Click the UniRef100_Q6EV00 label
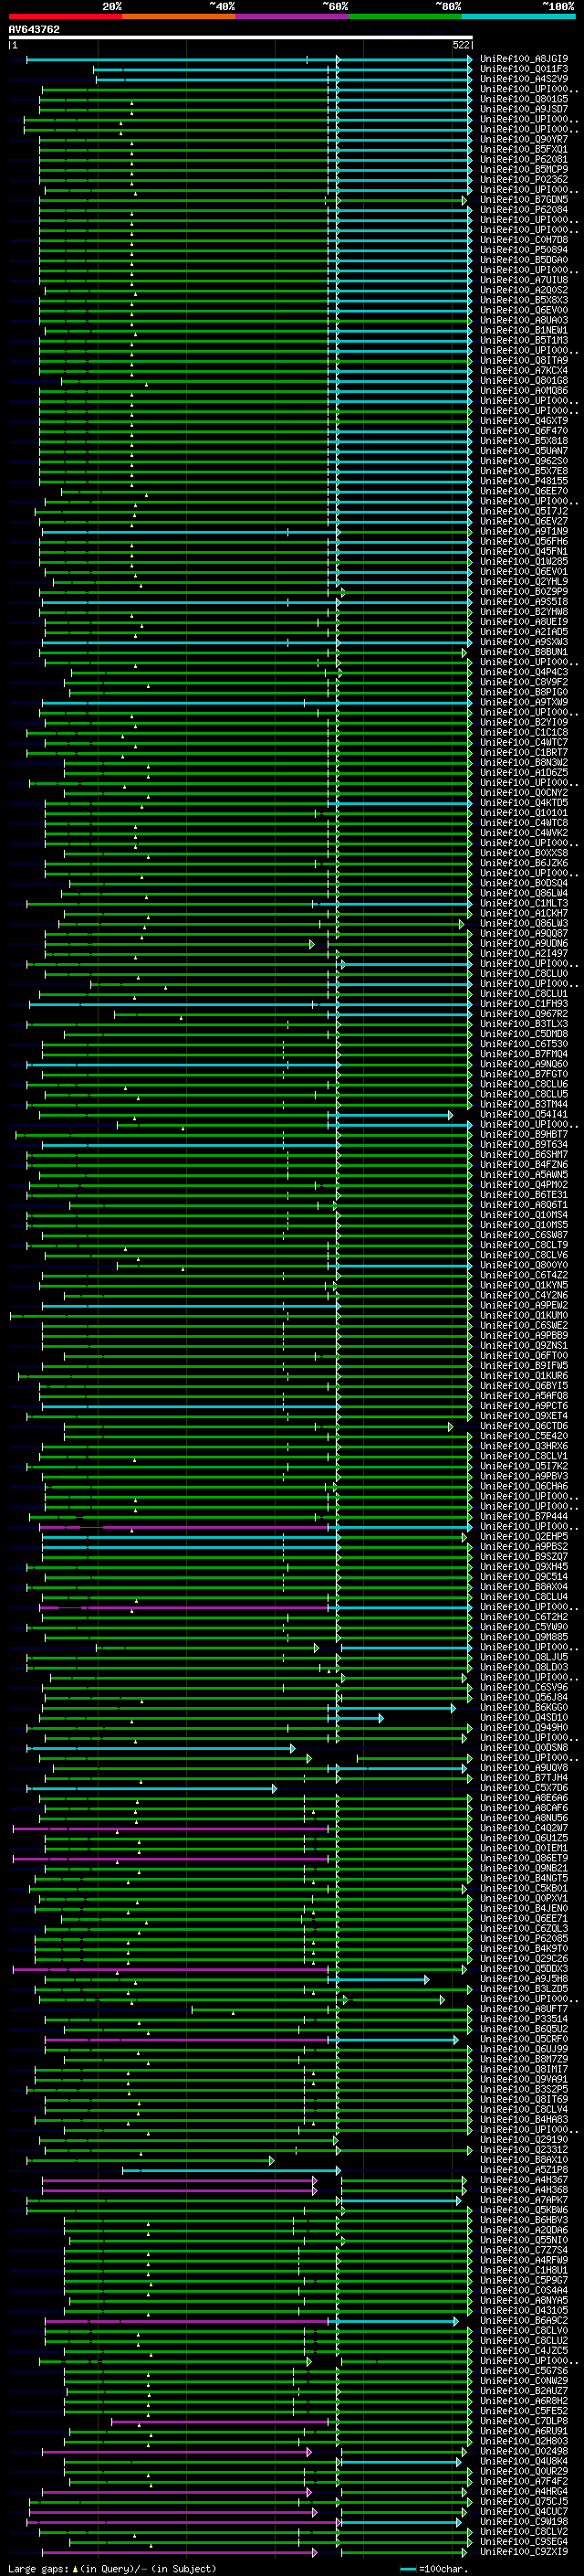 [x=524, y=310]
